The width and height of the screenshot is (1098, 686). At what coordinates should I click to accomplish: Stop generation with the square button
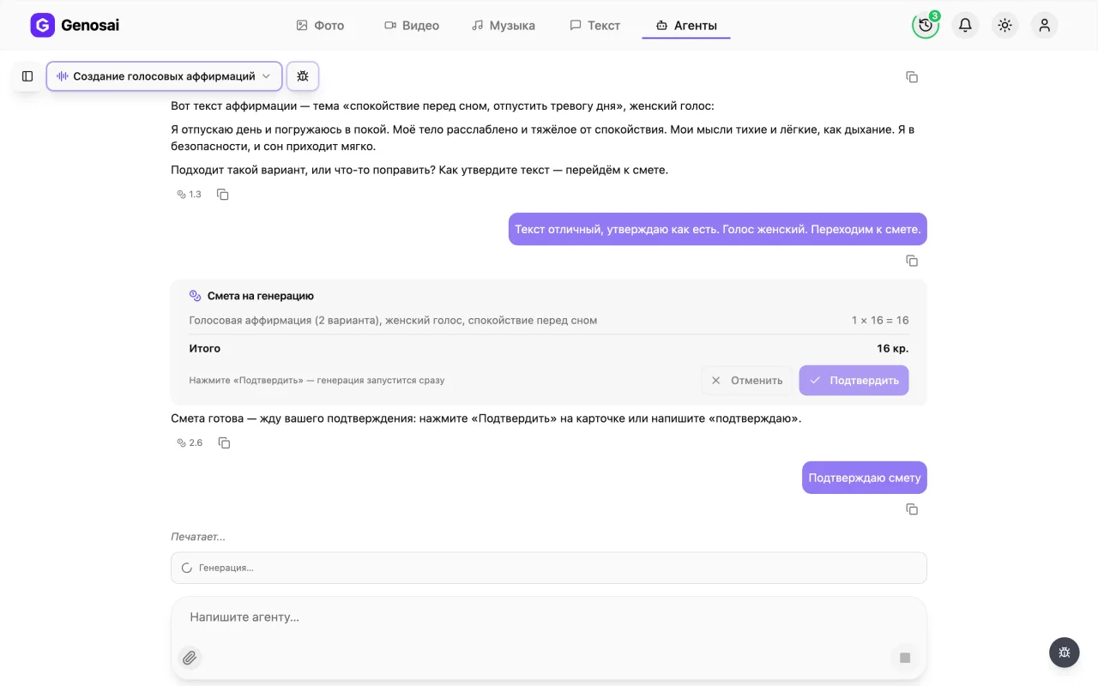[905, 658]
